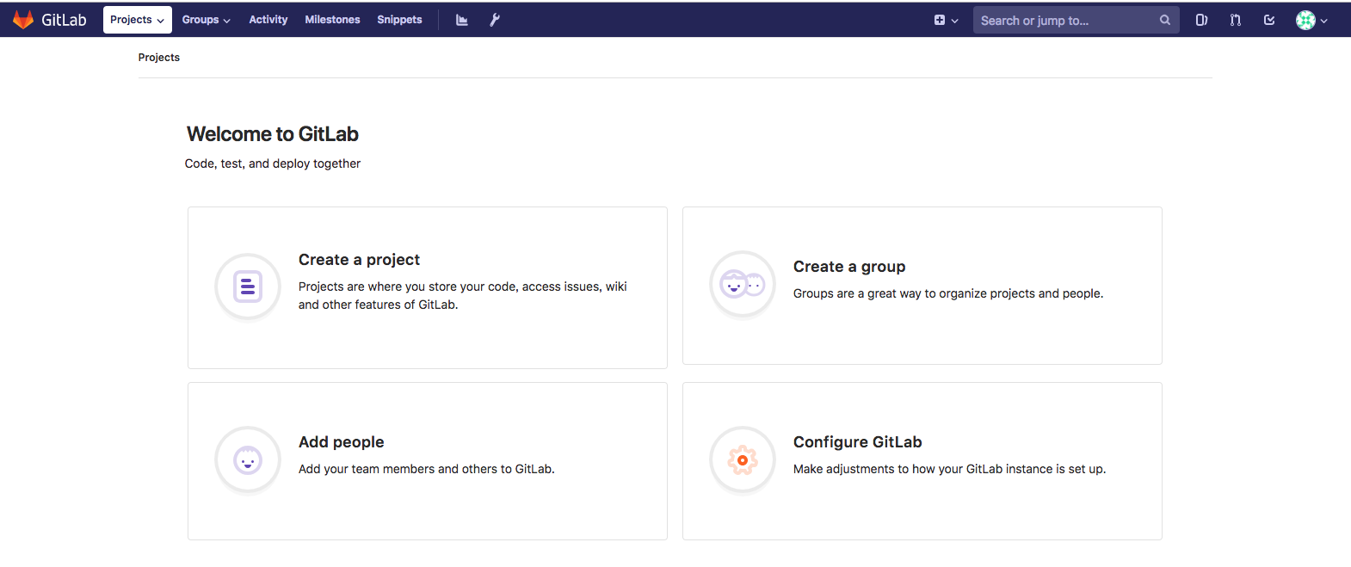
Task: Open Admin Area wrench icon
Action: (x=495, y=20)
